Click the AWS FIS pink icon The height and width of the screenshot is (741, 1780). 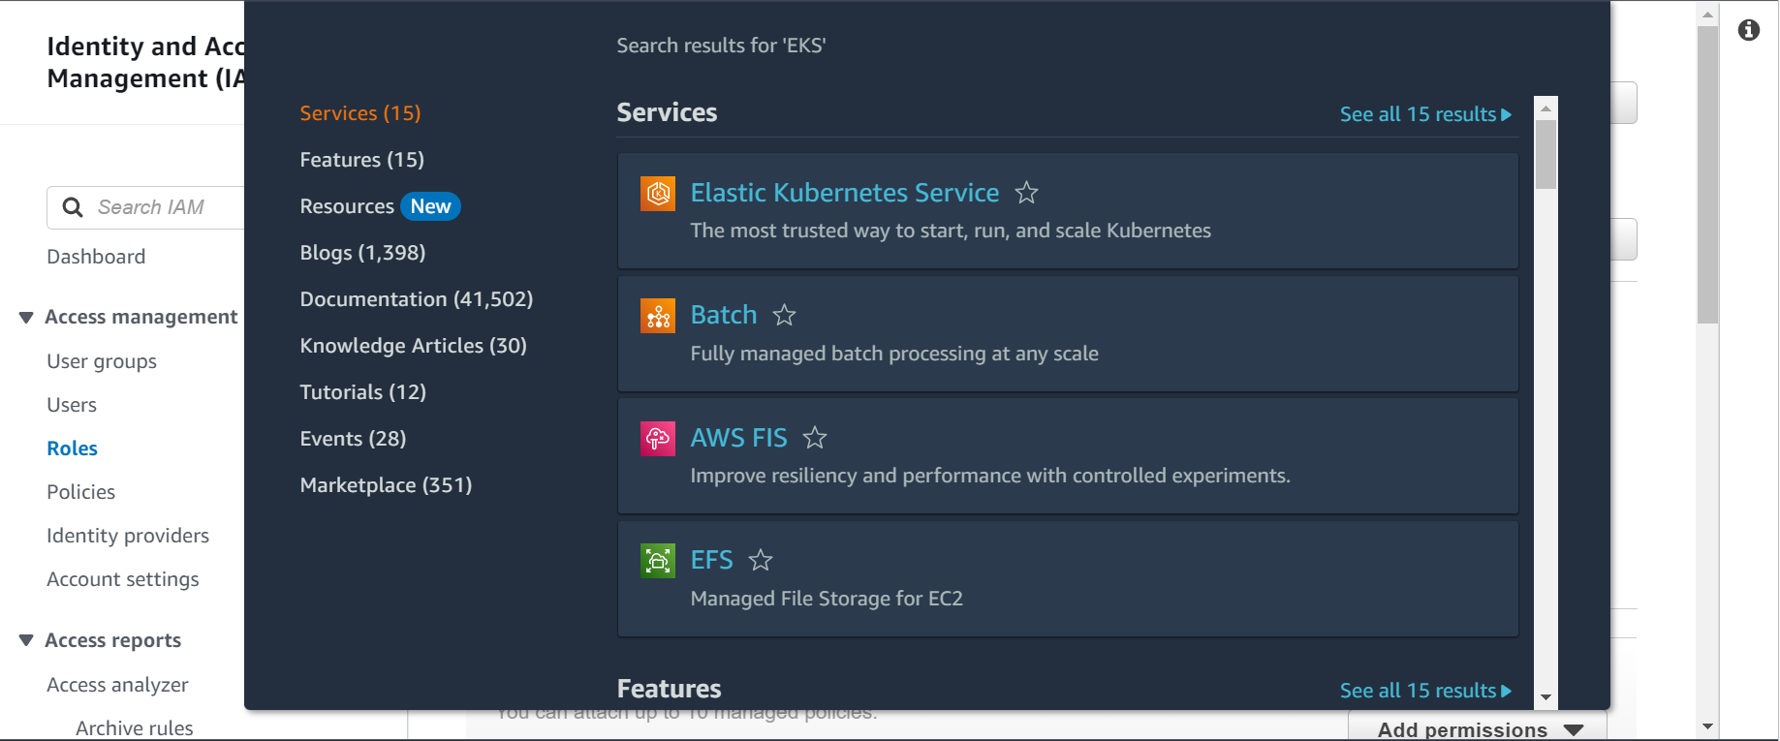(x=658, y=438)
